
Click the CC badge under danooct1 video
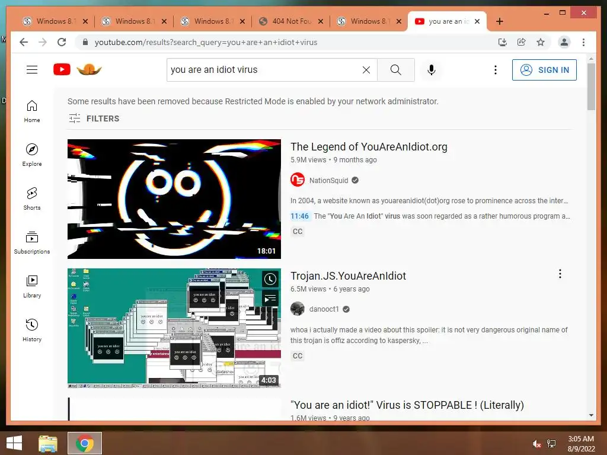pos(298,355)
